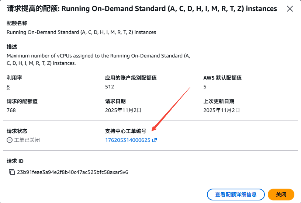301x203 pixels.
Task: Click the 查看配额详细信息 button
Action: tap(236, 194)
